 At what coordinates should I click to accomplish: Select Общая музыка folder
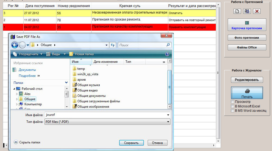(88, 85)
